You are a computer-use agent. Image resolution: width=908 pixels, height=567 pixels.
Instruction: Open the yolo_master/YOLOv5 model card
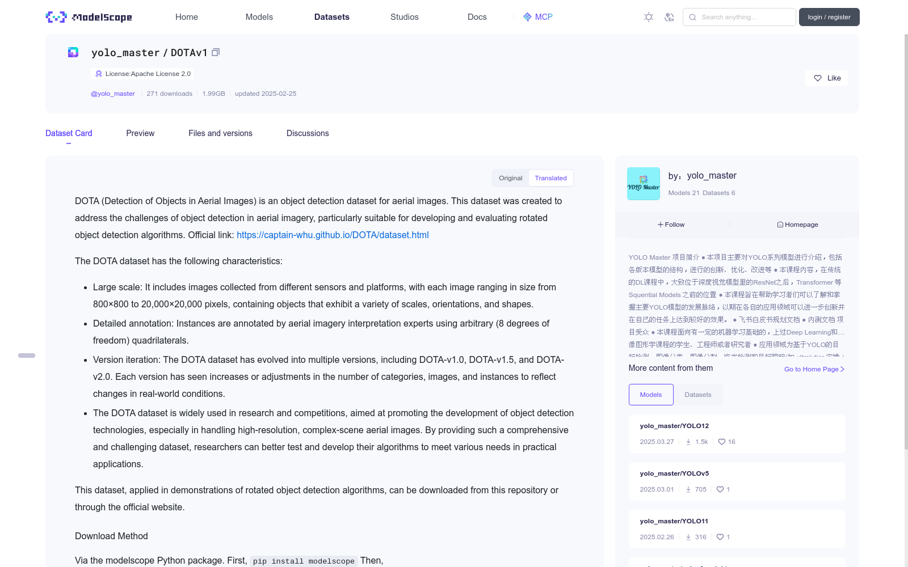coord(737,481)
